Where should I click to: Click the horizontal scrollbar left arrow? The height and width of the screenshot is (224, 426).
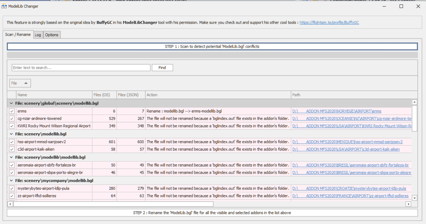[x=10, y=204]
